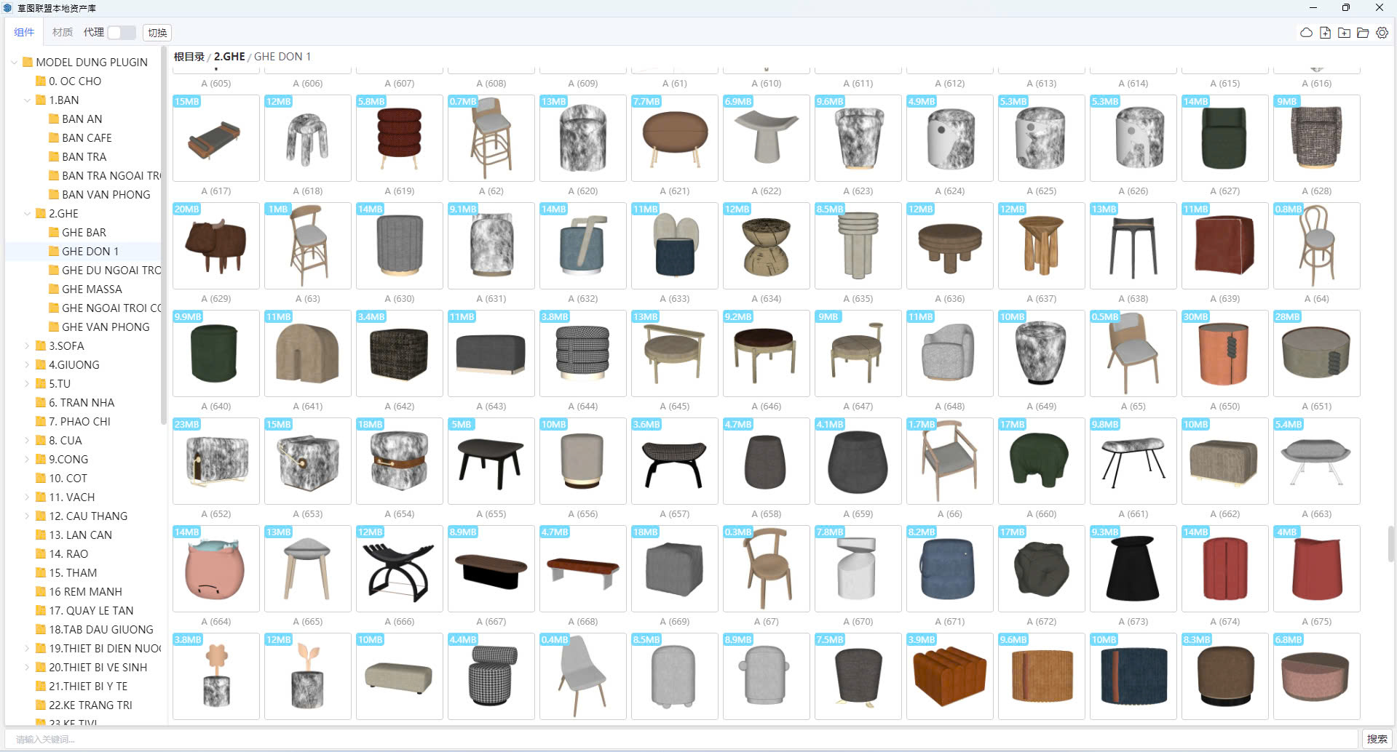
Task: Click the 15. THAM folder icon
Action: (41, 573)
